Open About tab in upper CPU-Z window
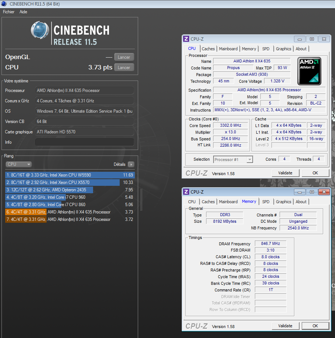Screen dimensions: 335x338 (301, 49)
